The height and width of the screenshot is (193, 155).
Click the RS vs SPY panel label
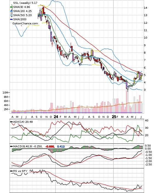20,171
